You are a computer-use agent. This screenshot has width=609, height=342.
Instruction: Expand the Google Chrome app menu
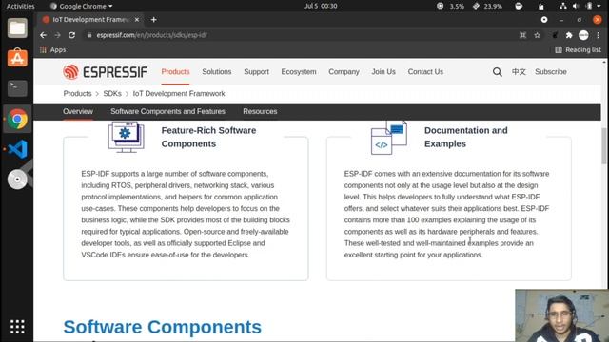[82, 6]
